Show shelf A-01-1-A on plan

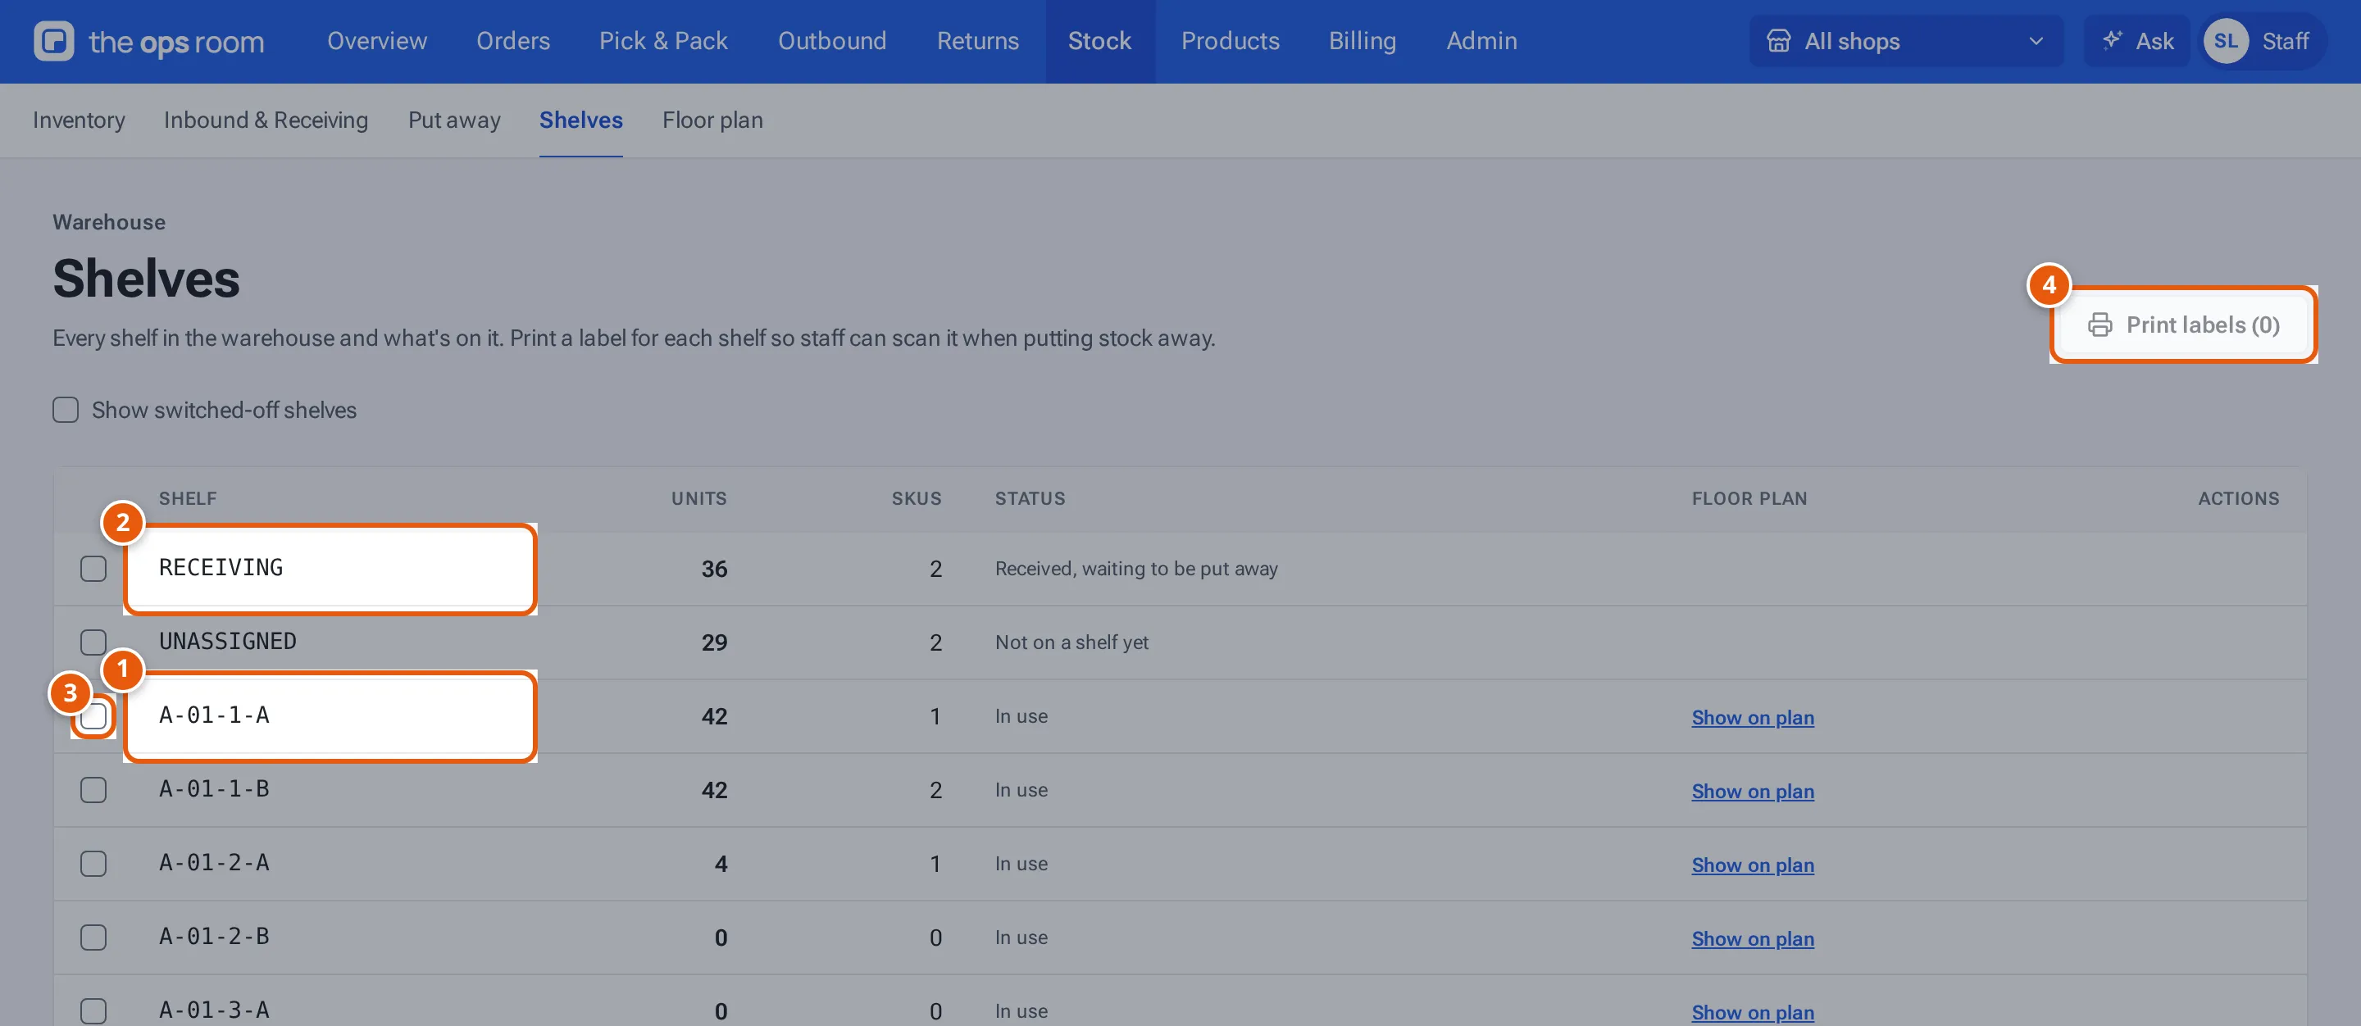coord(1753,717)
